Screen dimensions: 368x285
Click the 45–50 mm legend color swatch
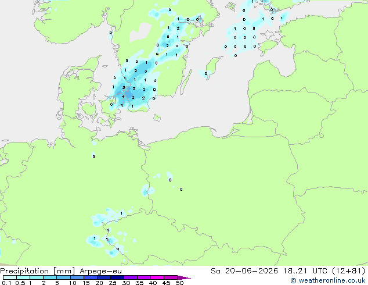pos(171,277)
